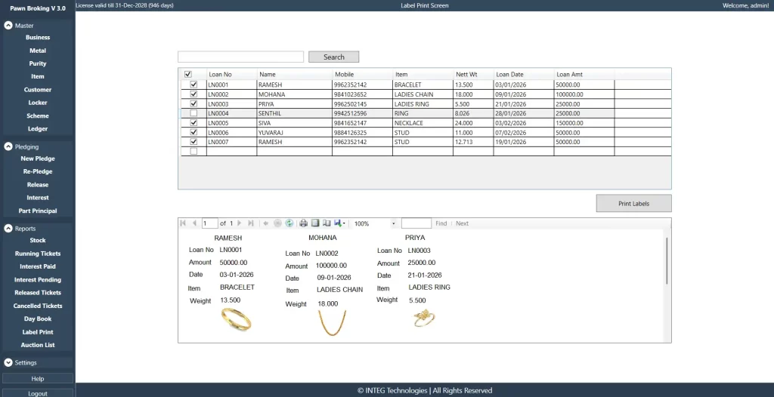This screenshot has height=397, width=774.
Task: Click the export save disk icon
Action: [338, 223]
